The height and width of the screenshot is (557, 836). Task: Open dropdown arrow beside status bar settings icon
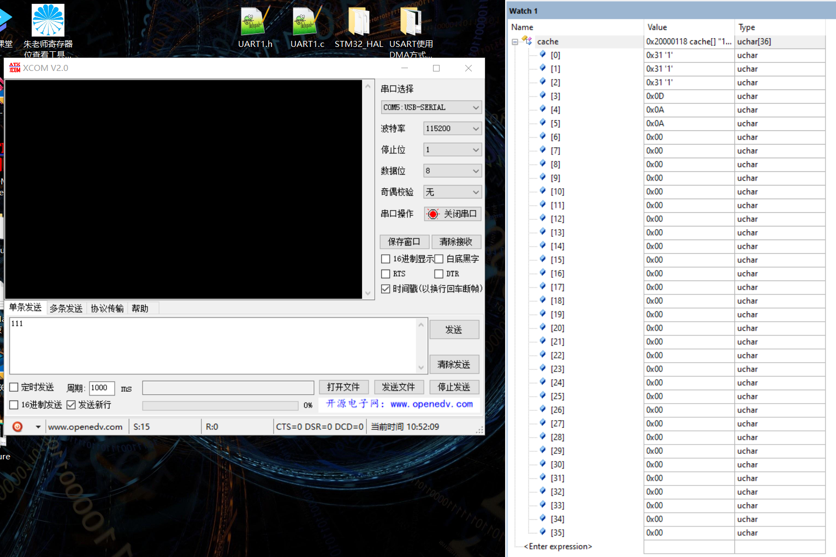click(38, 427)
